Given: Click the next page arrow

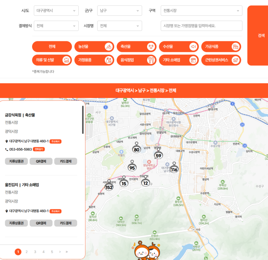Looking at the screenshot, I should point(60,252).
